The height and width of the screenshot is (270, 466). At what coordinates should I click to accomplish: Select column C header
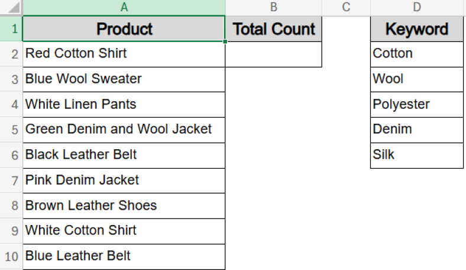347,8
